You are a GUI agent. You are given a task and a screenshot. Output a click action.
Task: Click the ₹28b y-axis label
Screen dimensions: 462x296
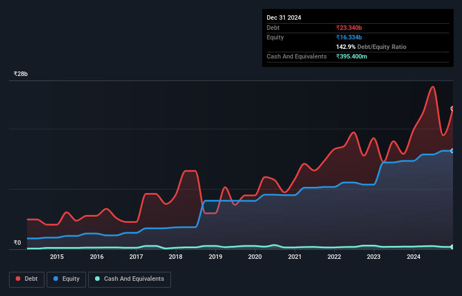(x=21, y=74)
